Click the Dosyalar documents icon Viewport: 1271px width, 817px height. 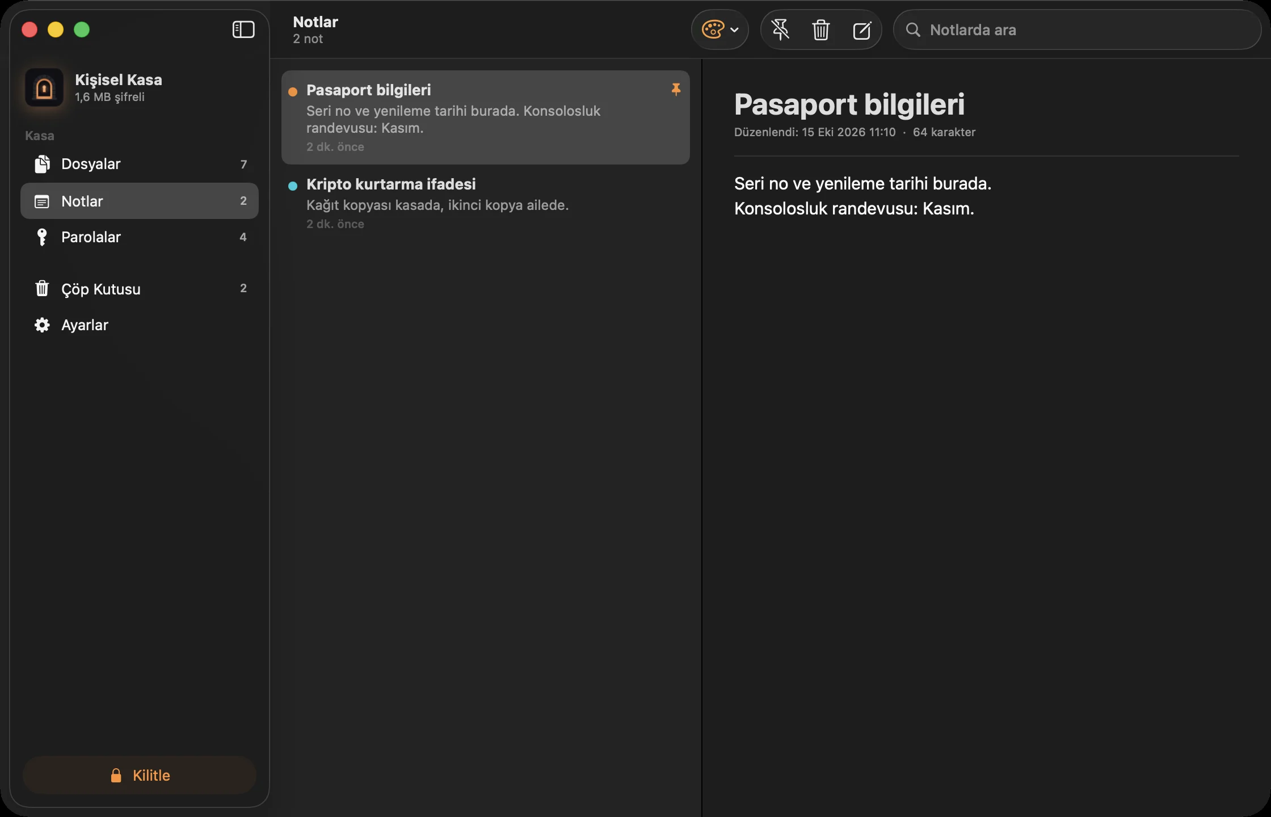tap(42, 164)
